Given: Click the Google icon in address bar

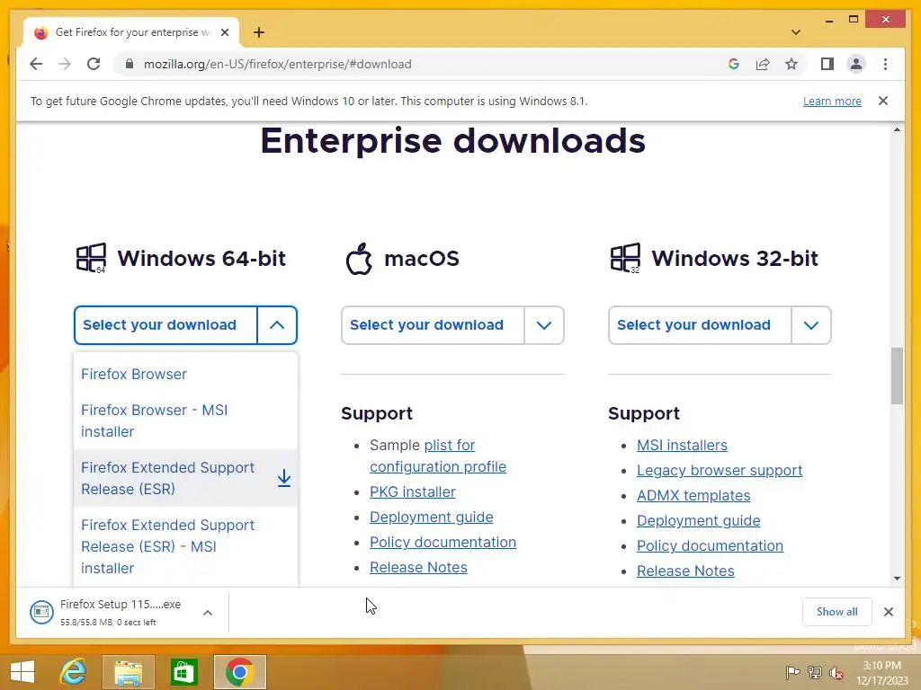Looking at the screenshot, I should coord(734,64).
